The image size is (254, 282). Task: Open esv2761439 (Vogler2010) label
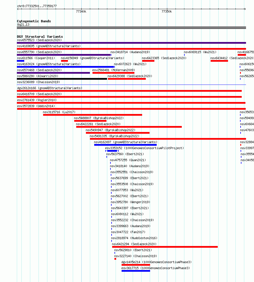37,100
